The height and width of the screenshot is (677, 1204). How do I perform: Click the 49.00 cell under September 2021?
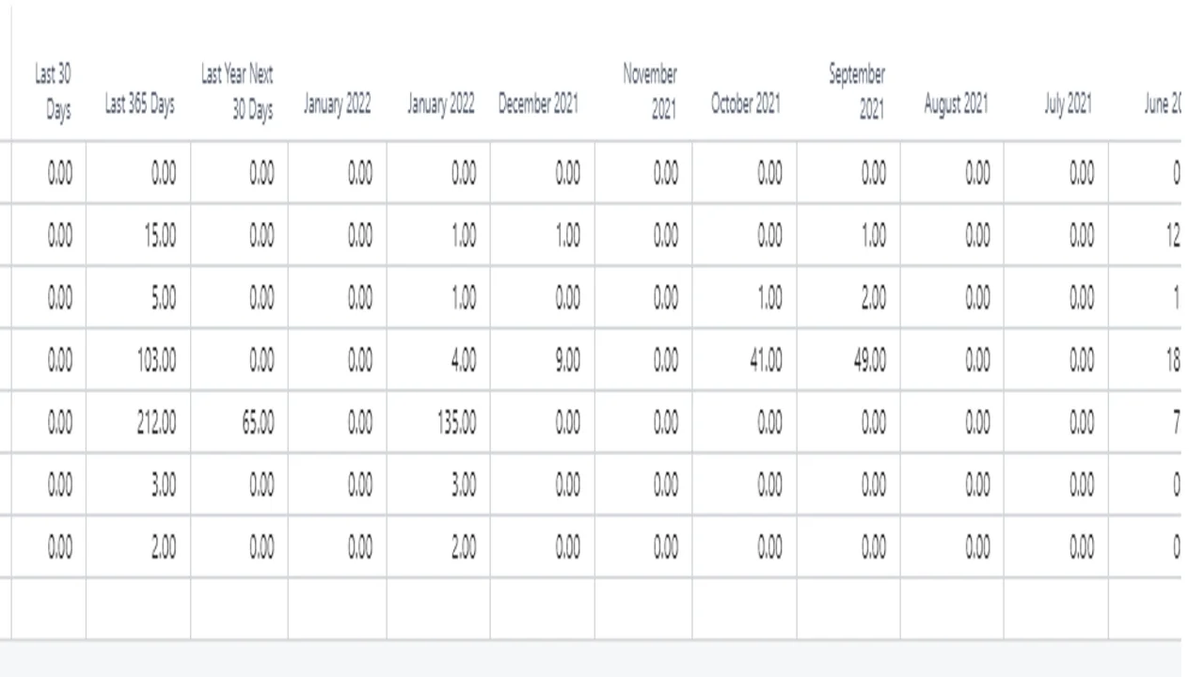869,361
